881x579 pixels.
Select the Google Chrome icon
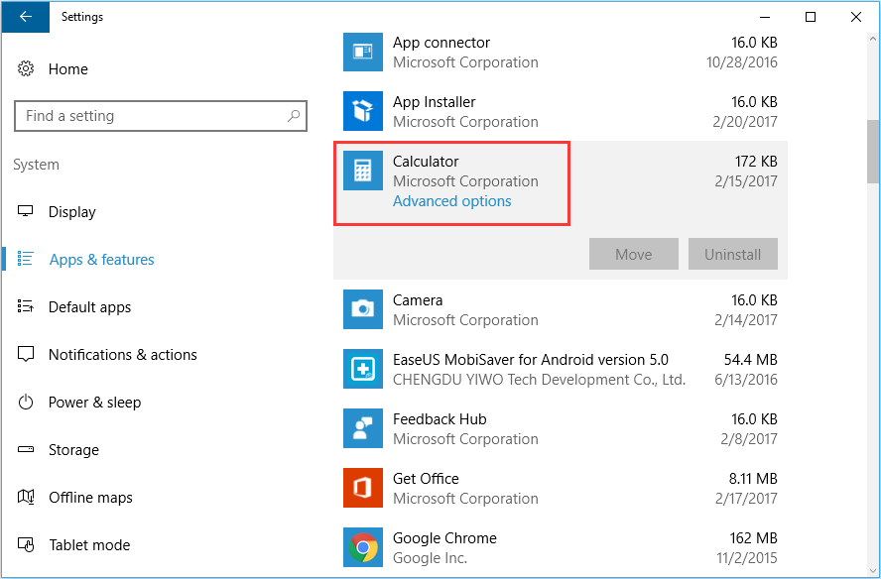(x=363, y=547)
